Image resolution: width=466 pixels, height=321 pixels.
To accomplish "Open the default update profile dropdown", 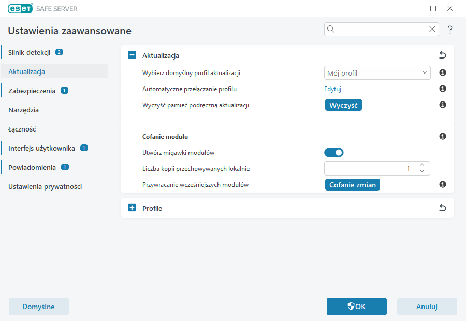I will point(377,72).
